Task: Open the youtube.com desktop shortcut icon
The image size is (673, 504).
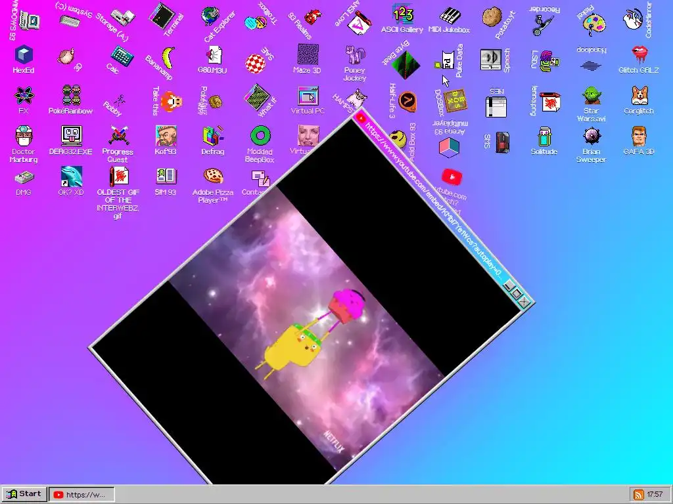Action: click(x=452, y=177)
